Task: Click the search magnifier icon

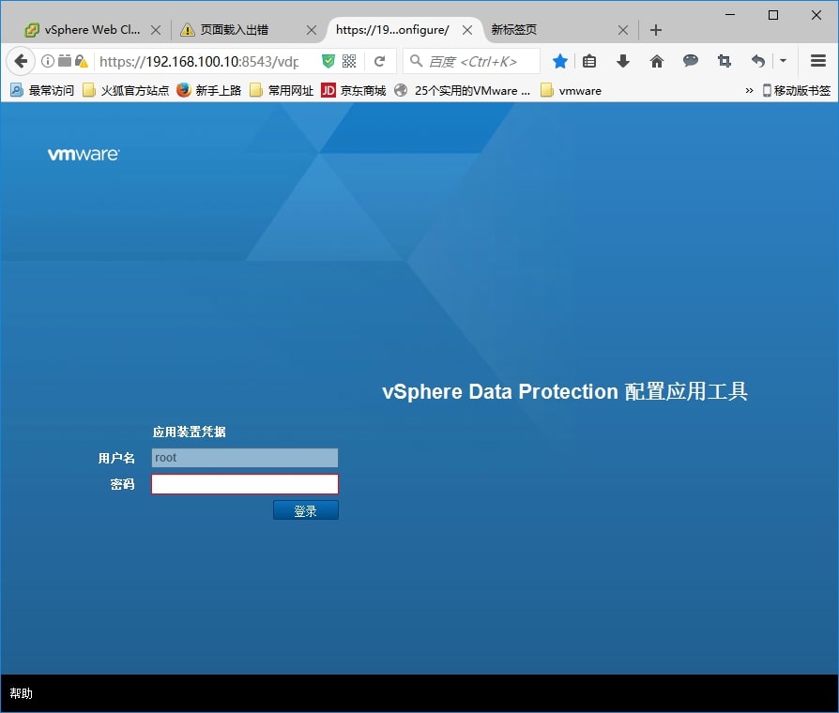Action: 416,62
